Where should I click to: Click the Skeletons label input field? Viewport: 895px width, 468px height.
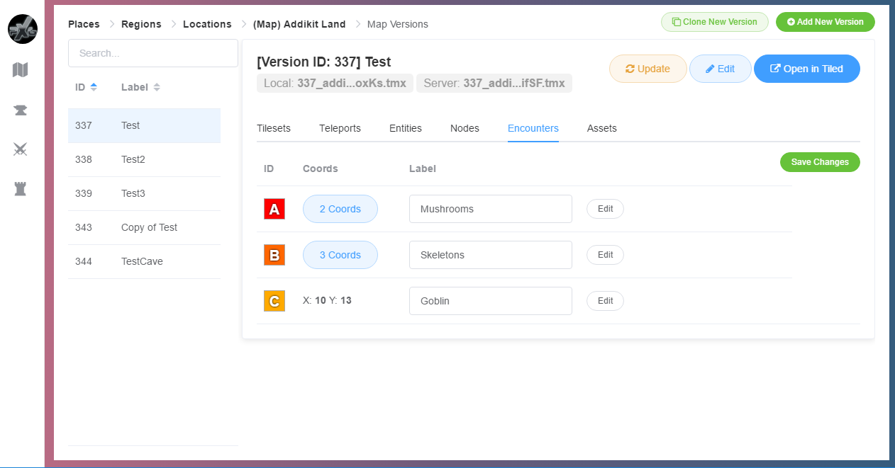491,255
